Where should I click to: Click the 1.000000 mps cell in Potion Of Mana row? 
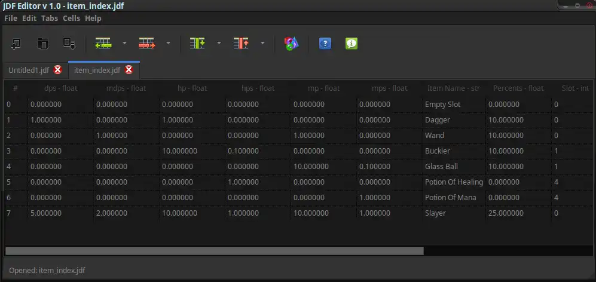390,198
